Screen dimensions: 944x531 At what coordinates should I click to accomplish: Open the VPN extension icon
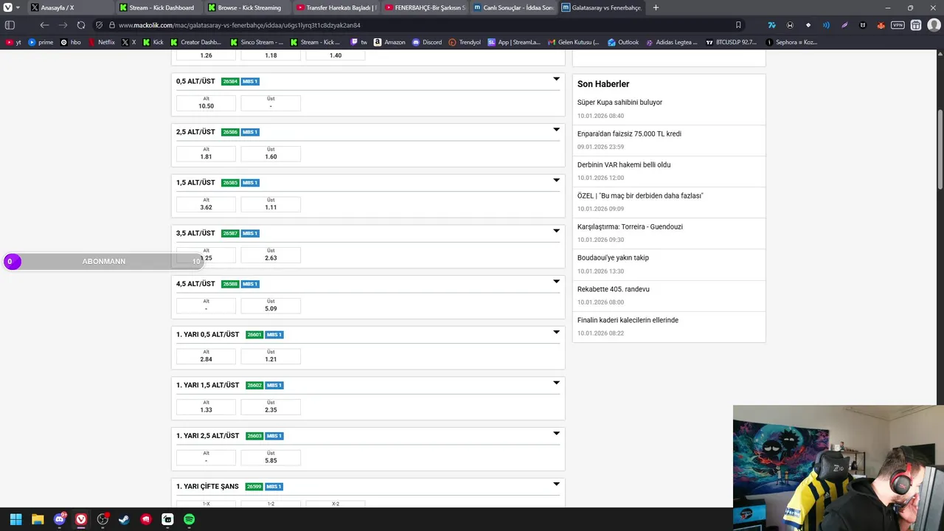click(898, 25)
